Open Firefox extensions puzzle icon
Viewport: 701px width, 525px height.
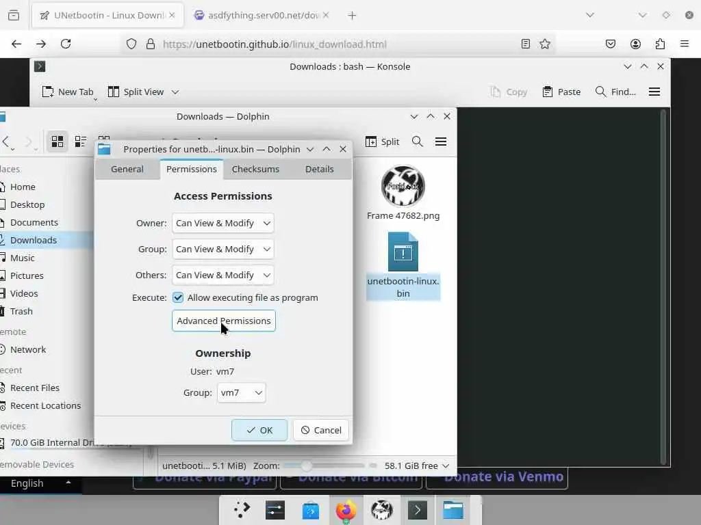pyautogui.click(x=660, y=44)
